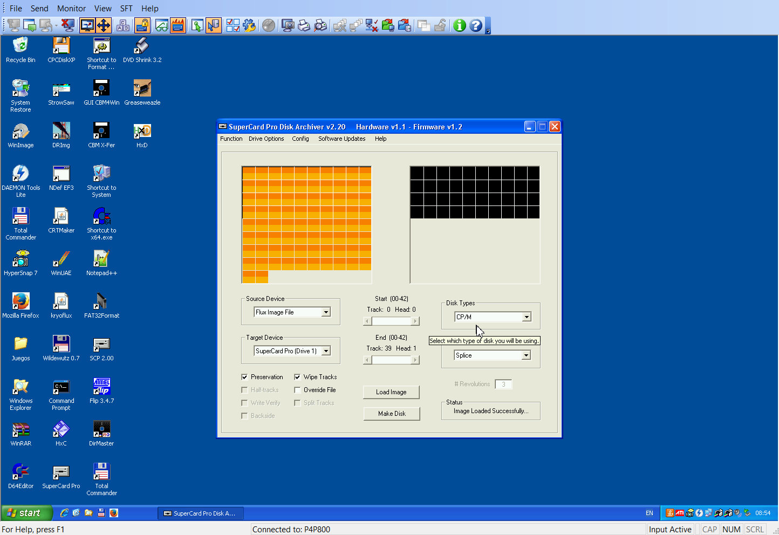Launch the HxD hex editor icon
Screen dimensions: 779x535
coord(142,135)
